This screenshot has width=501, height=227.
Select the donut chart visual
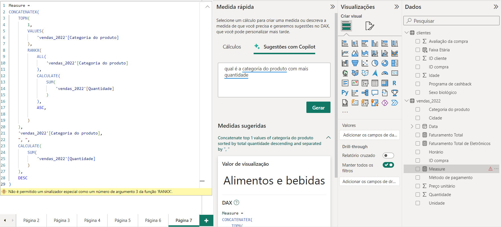(x=385, y=63)
